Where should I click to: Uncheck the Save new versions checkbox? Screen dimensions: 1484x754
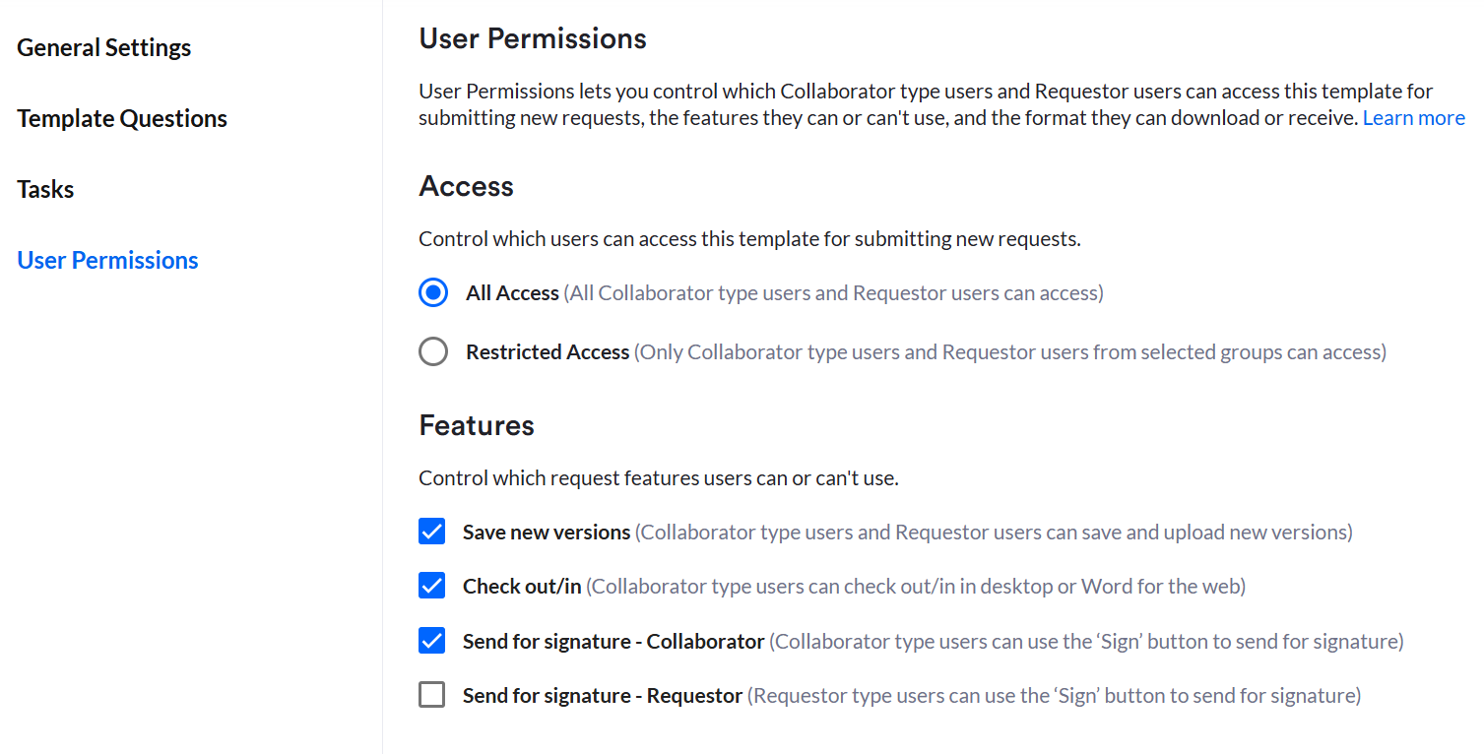point(432,533)
